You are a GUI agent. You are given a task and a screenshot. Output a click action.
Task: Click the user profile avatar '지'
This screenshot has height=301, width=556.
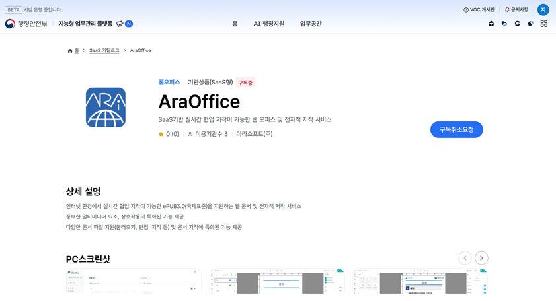pos(543,9)
